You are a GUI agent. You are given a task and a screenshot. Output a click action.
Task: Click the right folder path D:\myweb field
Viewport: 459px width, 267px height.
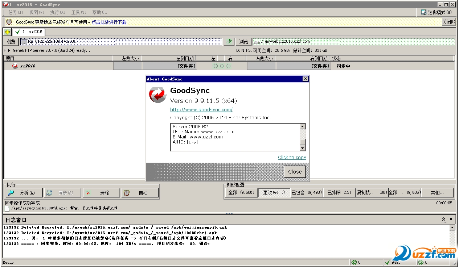(x=354, y=42)
